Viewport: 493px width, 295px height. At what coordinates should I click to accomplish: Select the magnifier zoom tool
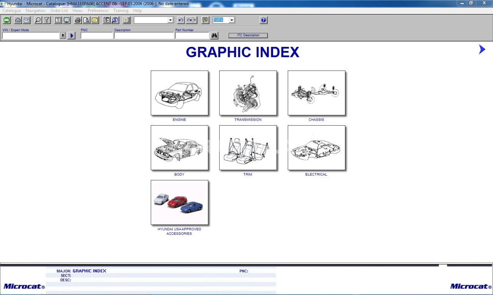tap(38, 20)
